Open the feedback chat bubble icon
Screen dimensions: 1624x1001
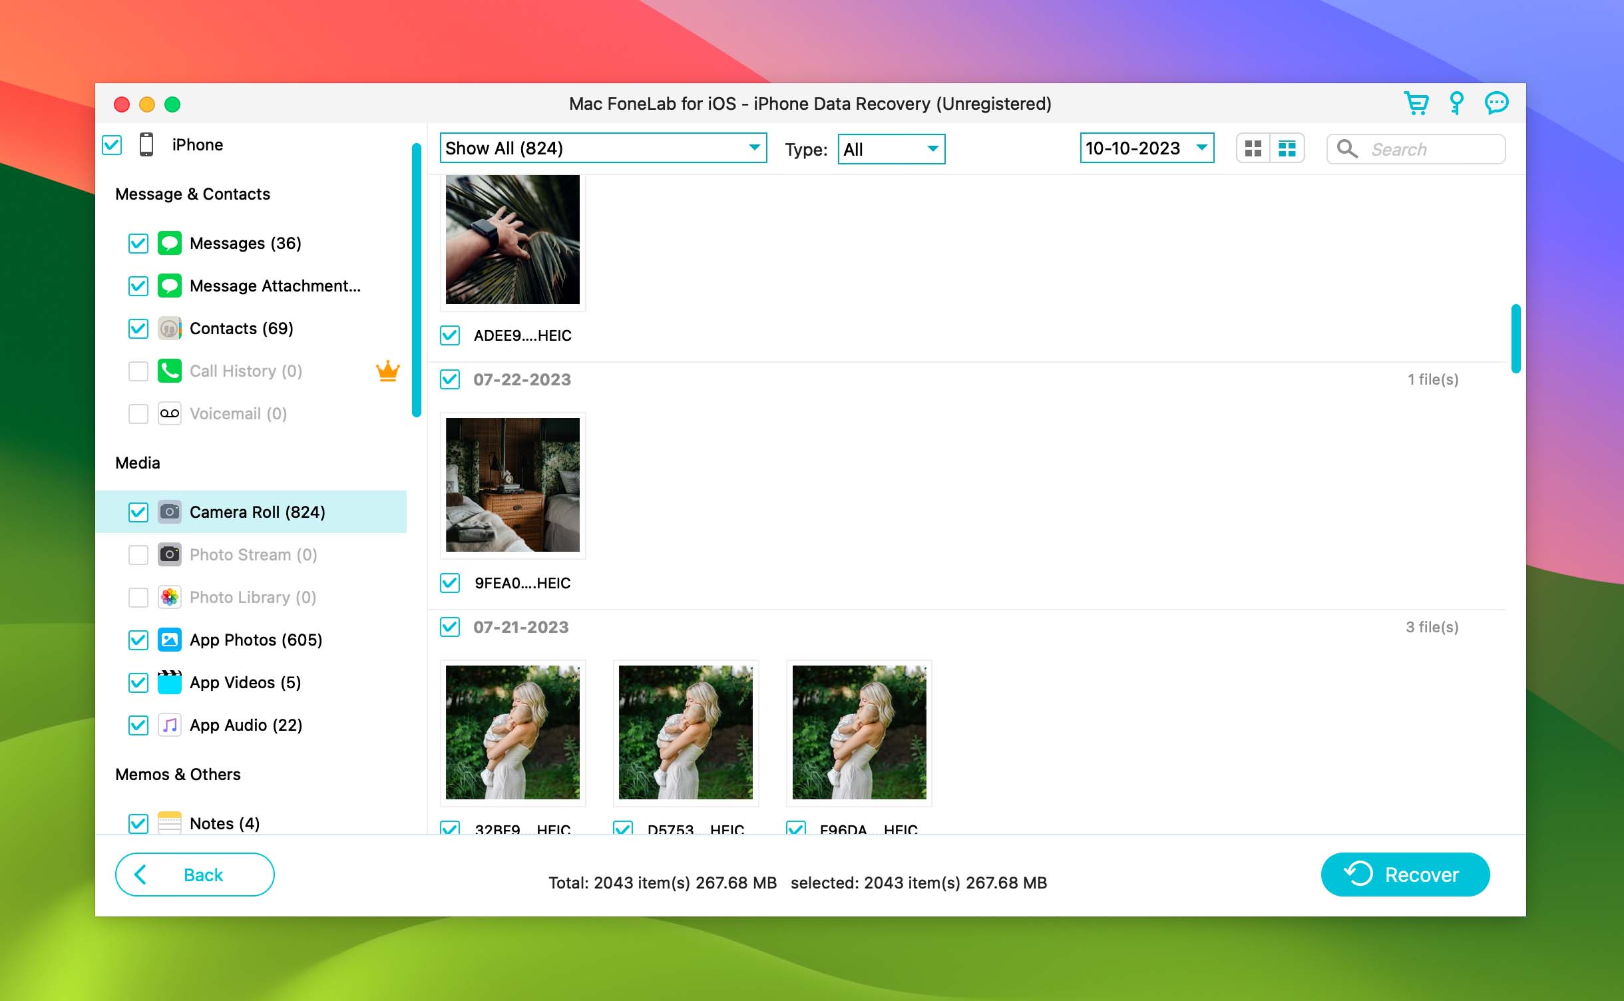coord(1496,103)
